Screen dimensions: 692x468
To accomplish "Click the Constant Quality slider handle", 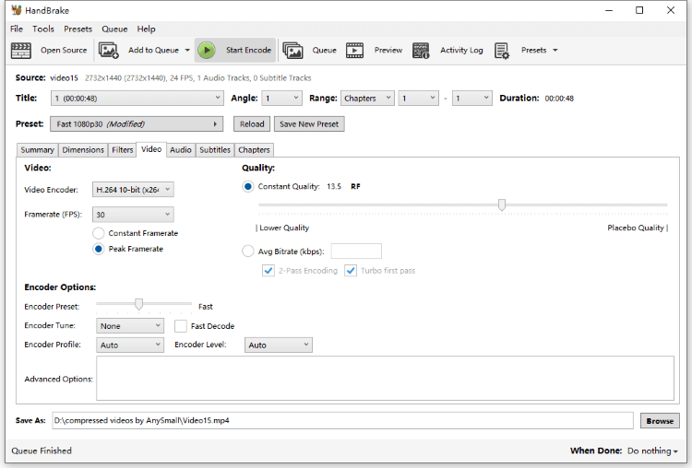I will click(502, 205).
